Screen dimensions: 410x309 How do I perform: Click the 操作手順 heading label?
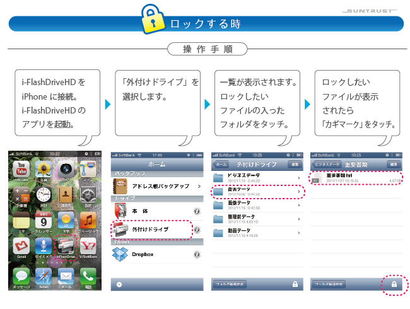click(208, 49)
